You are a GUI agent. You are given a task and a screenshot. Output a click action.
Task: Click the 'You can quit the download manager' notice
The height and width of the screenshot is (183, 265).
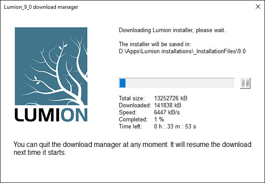coord(132,149)
